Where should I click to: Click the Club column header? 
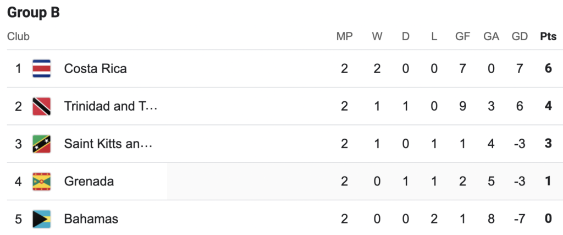18,37
